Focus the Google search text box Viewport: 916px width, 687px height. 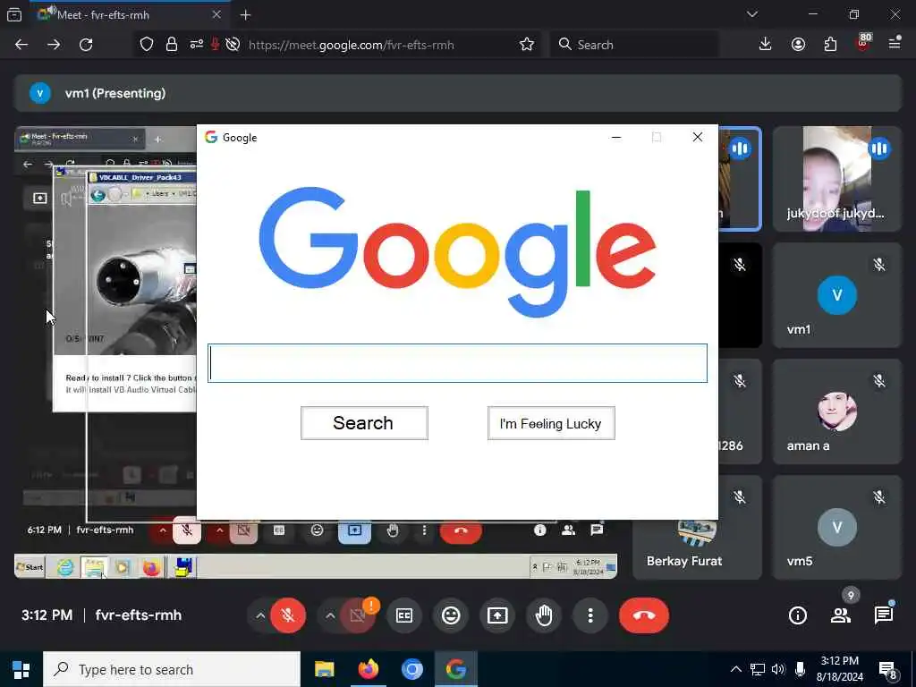pyautogui.click(x=457, y=363)
